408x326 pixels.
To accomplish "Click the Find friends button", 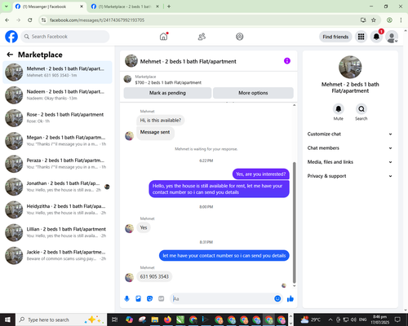I will click(x=335, y=37).
